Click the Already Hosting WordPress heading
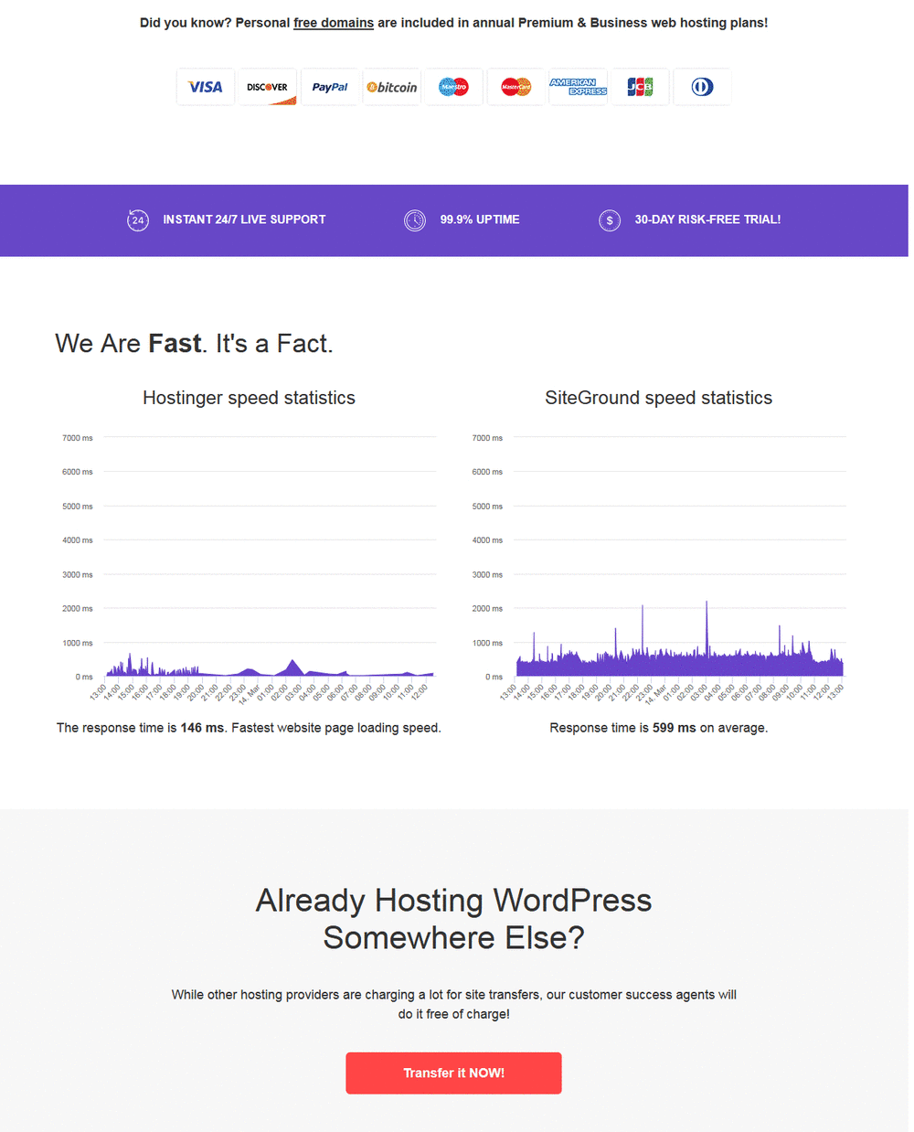Viewport: 914px width, 1132px height. point(453,919)
